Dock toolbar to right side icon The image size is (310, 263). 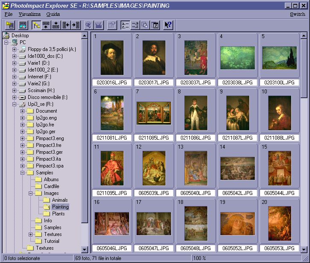tap(76, 25)
